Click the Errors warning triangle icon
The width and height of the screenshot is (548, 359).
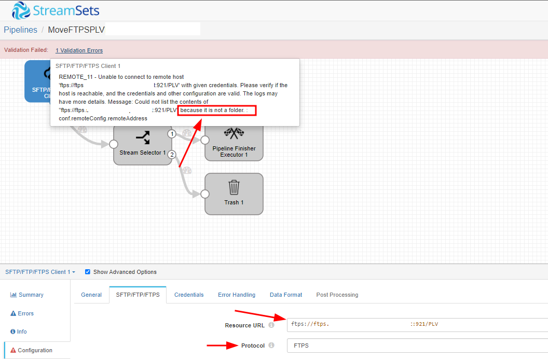click(x=13, y=313)
